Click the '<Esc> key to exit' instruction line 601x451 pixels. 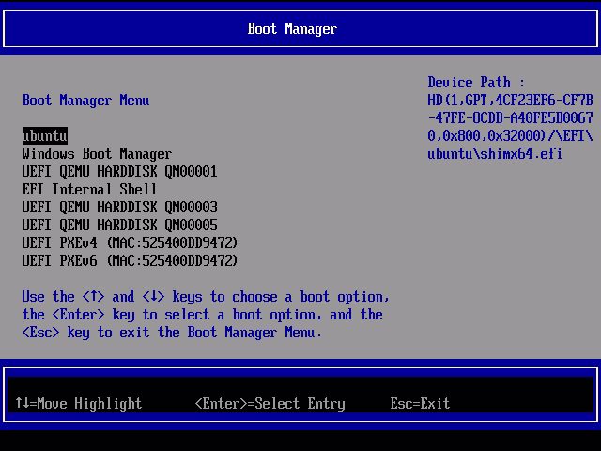click(172, 332)
